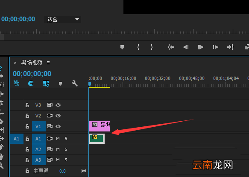Click the blue timeline playhead marker

pos(90,84)
